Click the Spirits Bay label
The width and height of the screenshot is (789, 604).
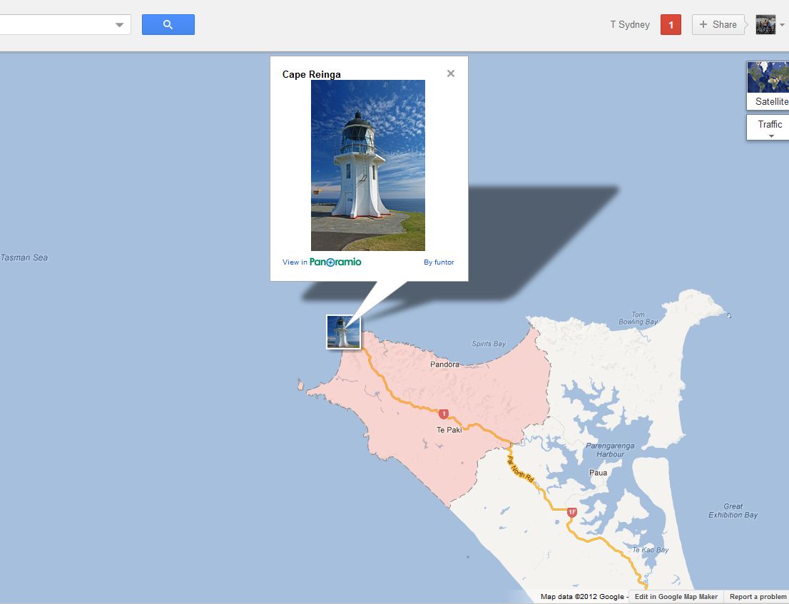click(489, 344)
